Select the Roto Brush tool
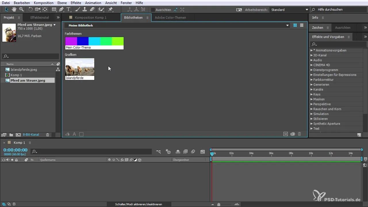The image size is (368, 207). pos(101,9)
